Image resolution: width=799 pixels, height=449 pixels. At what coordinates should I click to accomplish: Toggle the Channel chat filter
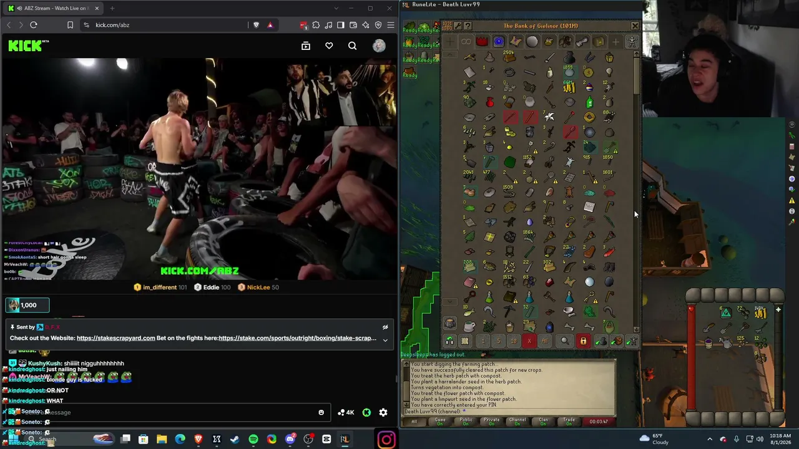(517, 422)
